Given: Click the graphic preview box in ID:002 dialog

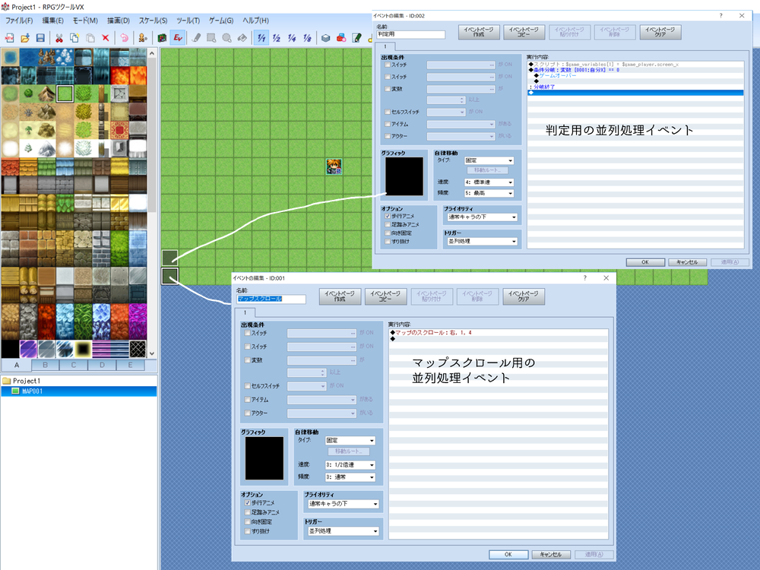Looking at the screenshot, I should coord(404,176).
